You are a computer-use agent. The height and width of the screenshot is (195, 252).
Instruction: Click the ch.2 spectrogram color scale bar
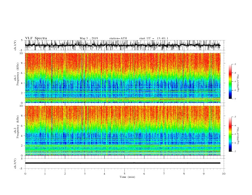coord(230,134)
